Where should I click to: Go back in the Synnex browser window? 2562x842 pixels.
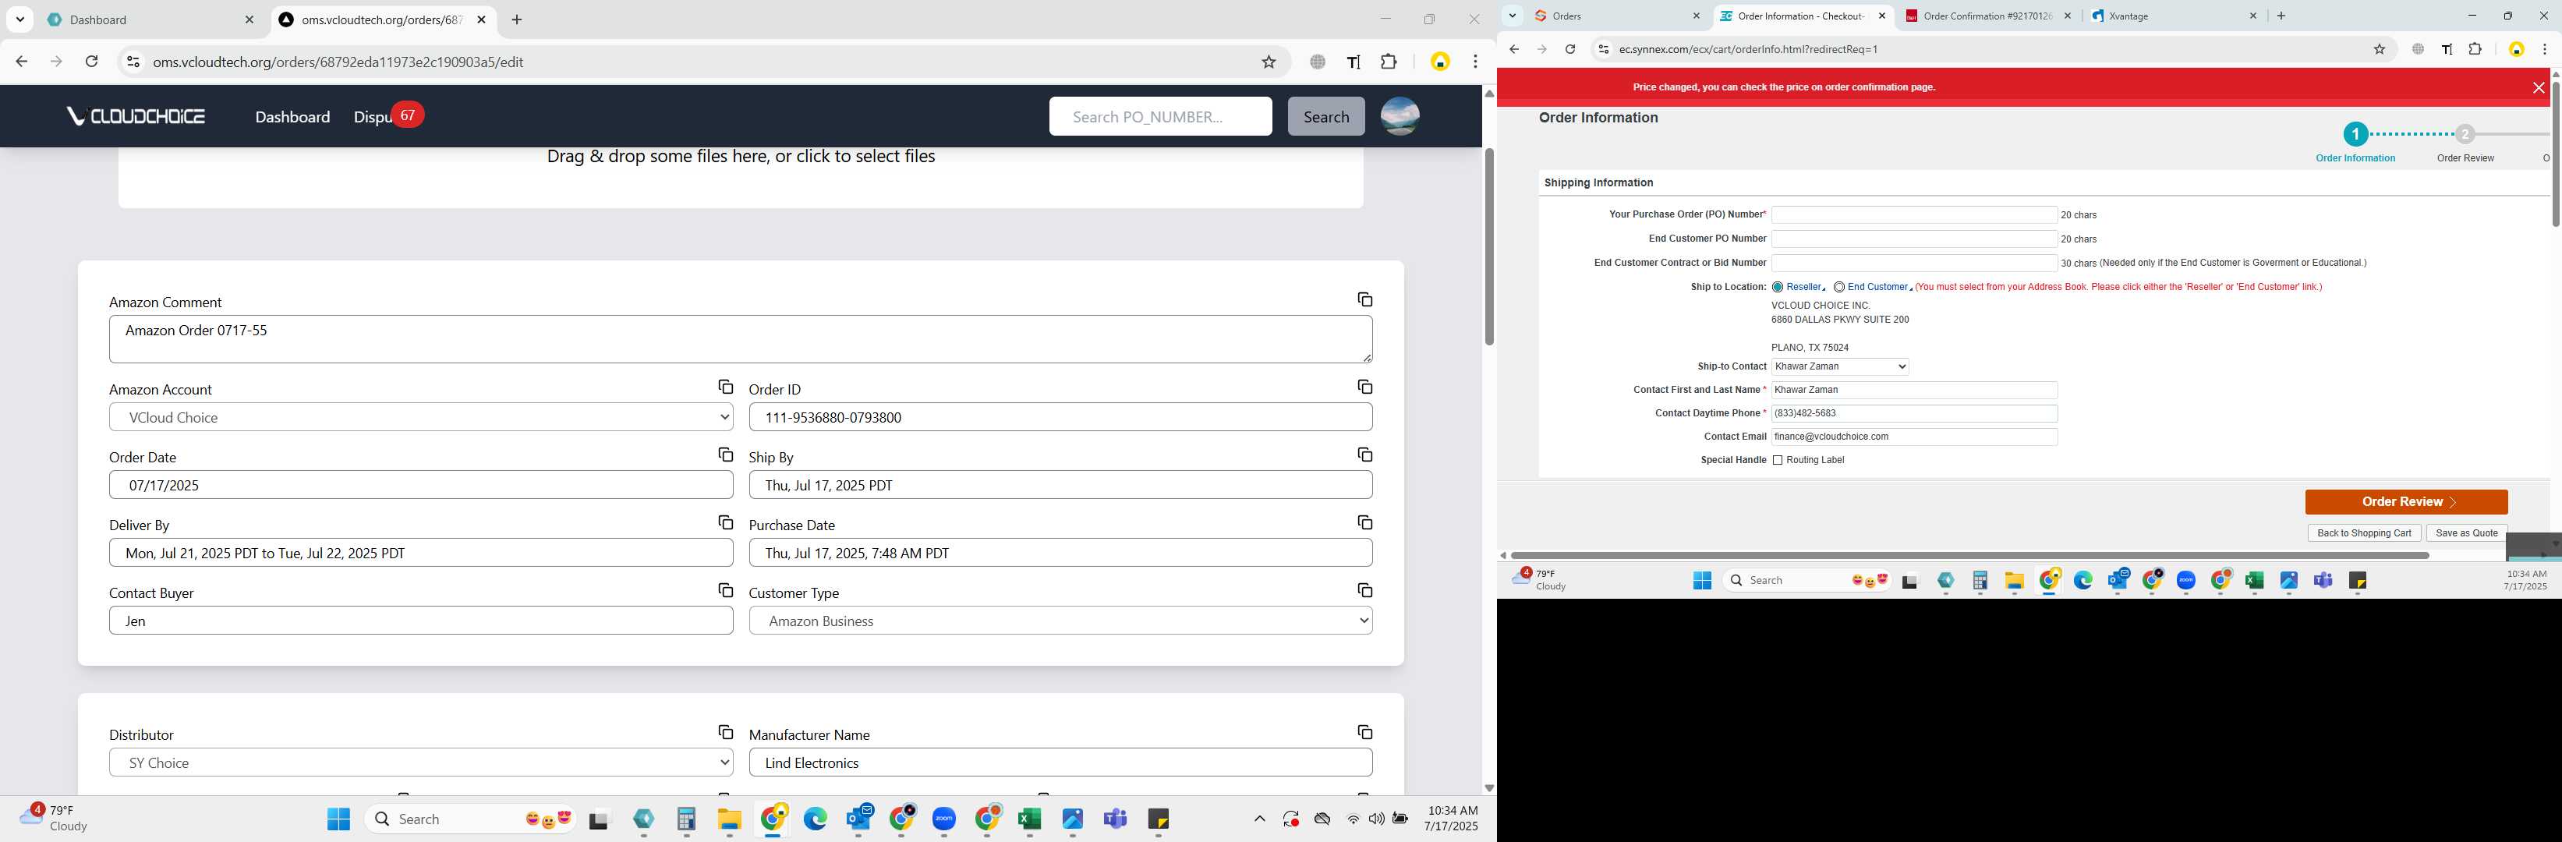1513,48
